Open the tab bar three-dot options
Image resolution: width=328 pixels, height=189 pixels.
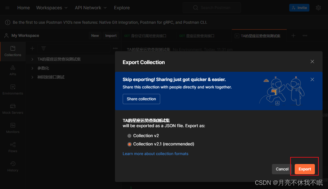point(305,36)
